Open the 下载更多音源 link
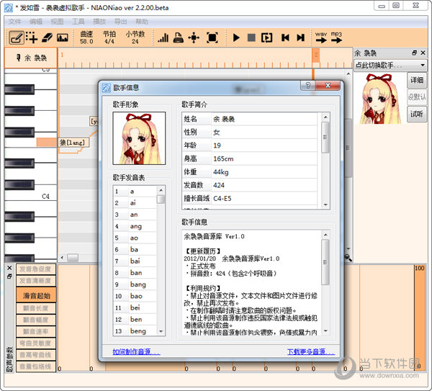The image size is (432, 391). coord(311,351)
